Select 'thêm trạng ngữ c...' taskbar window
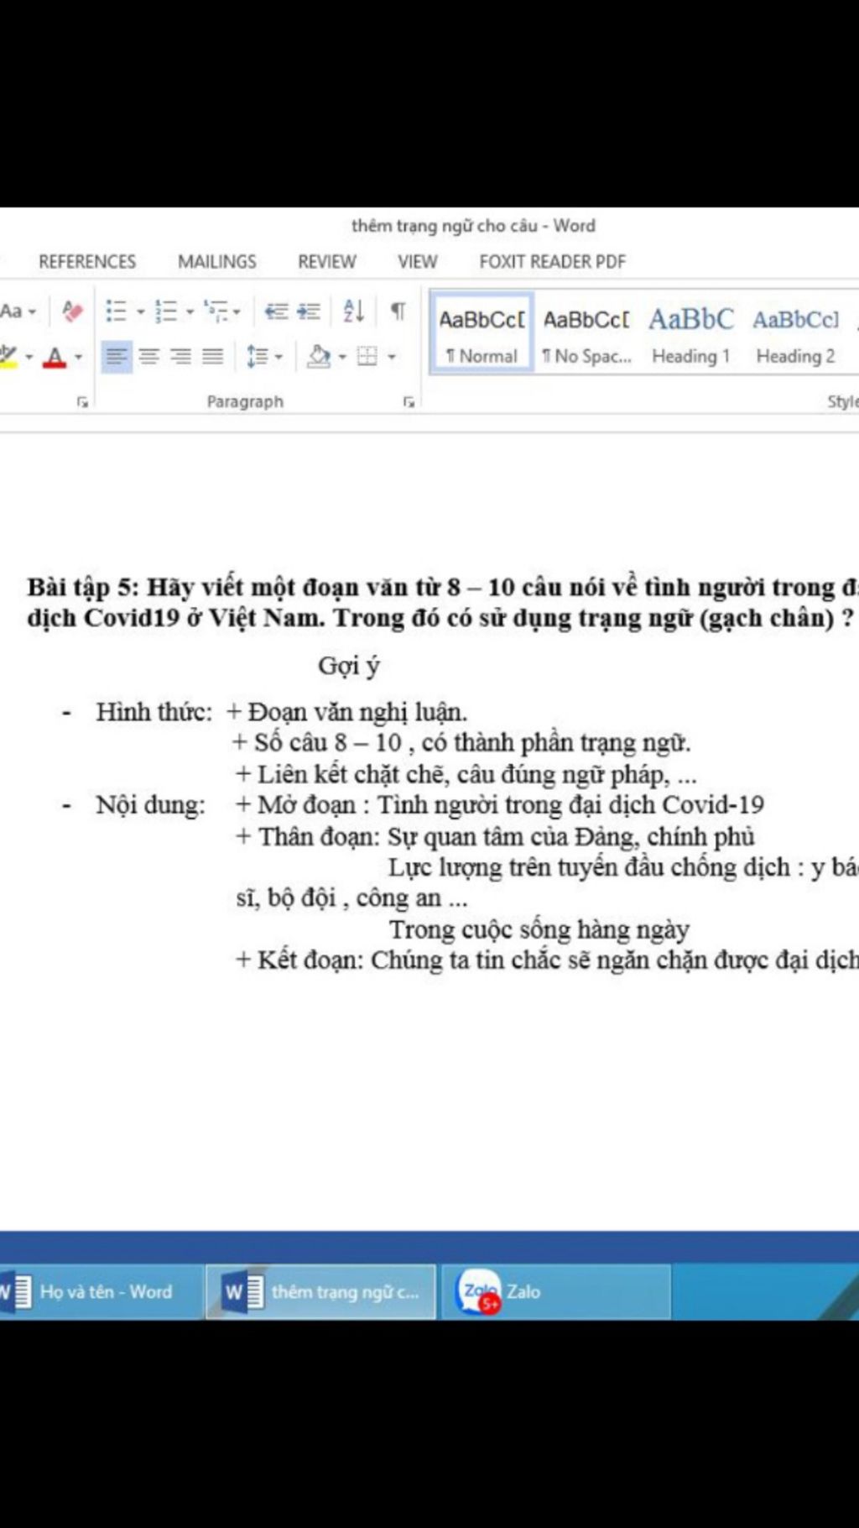The image size is (859, 1528). [321, 1291]
